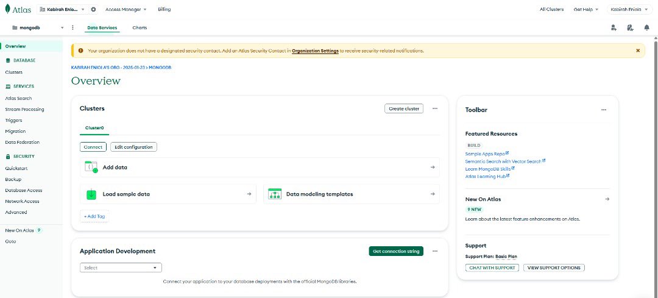658x298 pixels.
Task: Switch to the Data Services tab
Action: [102, 27]
